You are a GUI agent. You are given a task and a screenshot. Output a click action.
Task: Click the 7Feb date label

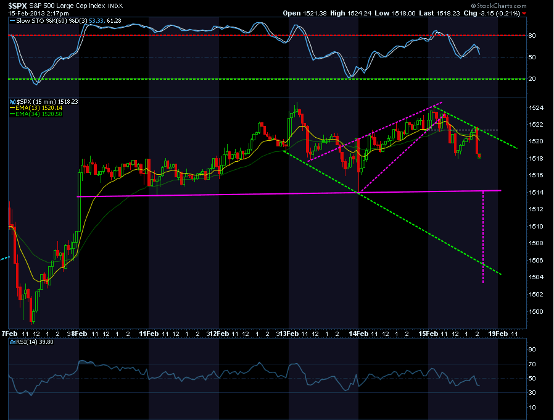click(x=9, y=334)
